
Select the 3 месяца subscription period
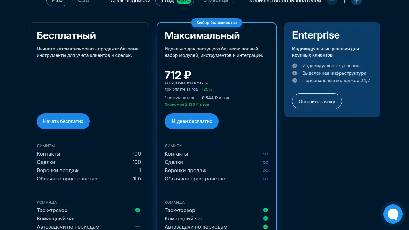[x=216, y=2]
